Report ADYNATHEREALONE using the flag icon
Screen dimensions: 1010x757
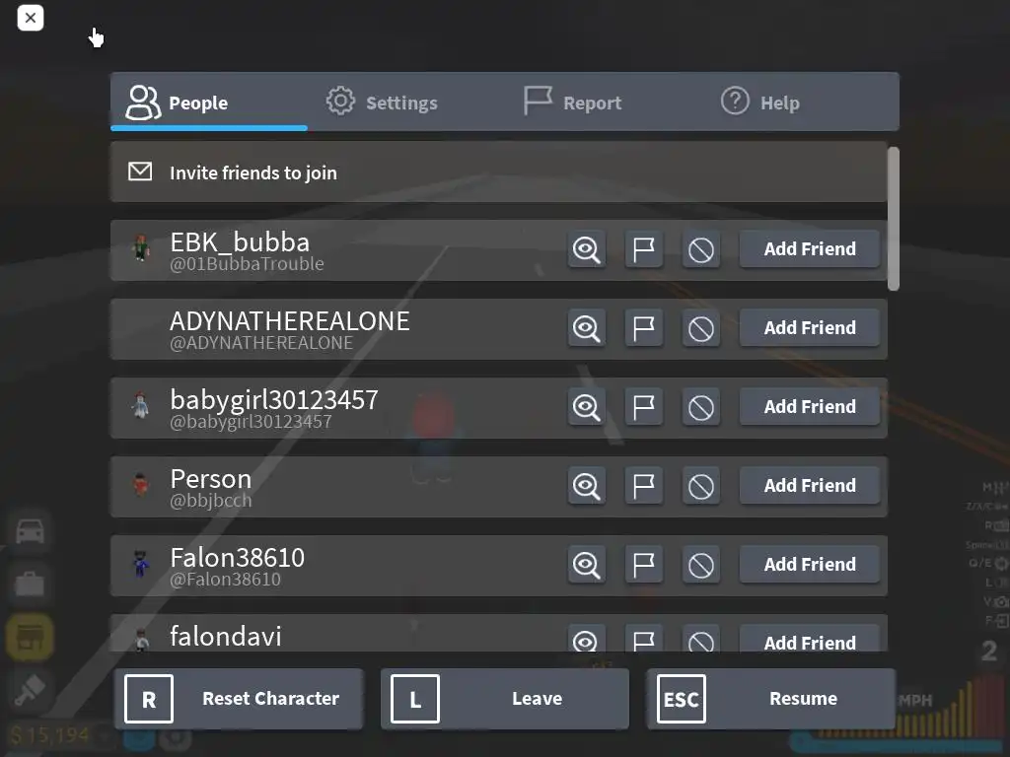tap(643, 329)
